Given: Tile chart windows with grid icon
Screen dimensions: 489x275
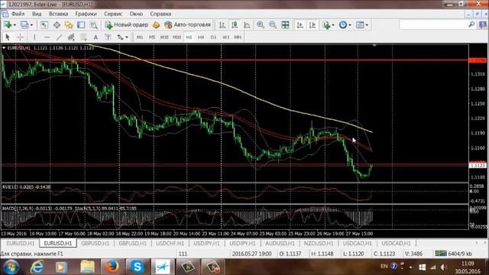Looking at the screenshot, I should click(285, 25).
